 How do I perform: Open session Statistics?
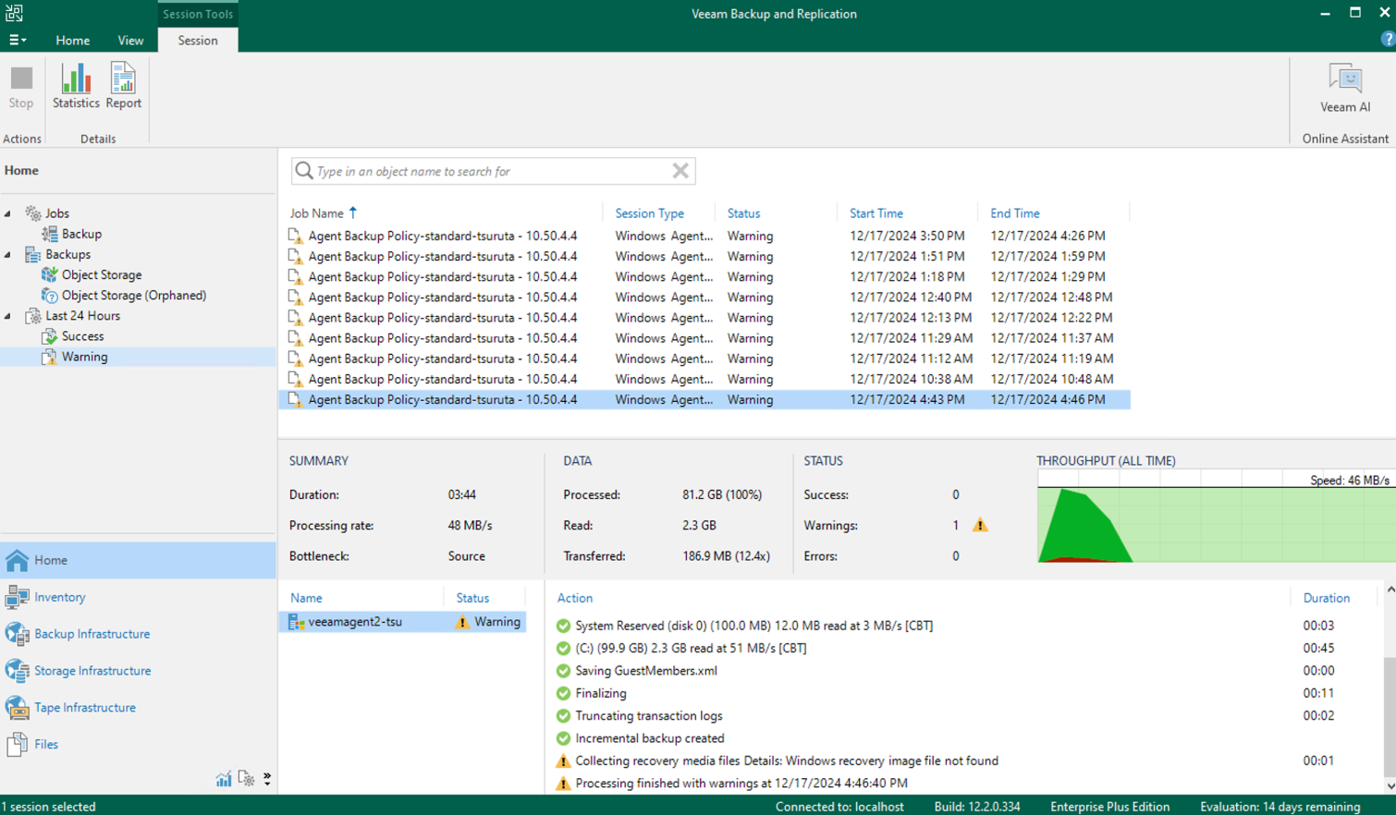click(76, 87)
